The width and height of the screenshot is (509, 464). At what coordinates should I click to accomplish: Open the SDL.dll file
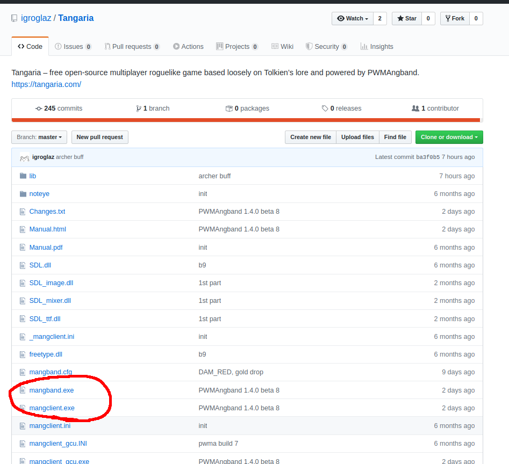(x=40, y=265)
